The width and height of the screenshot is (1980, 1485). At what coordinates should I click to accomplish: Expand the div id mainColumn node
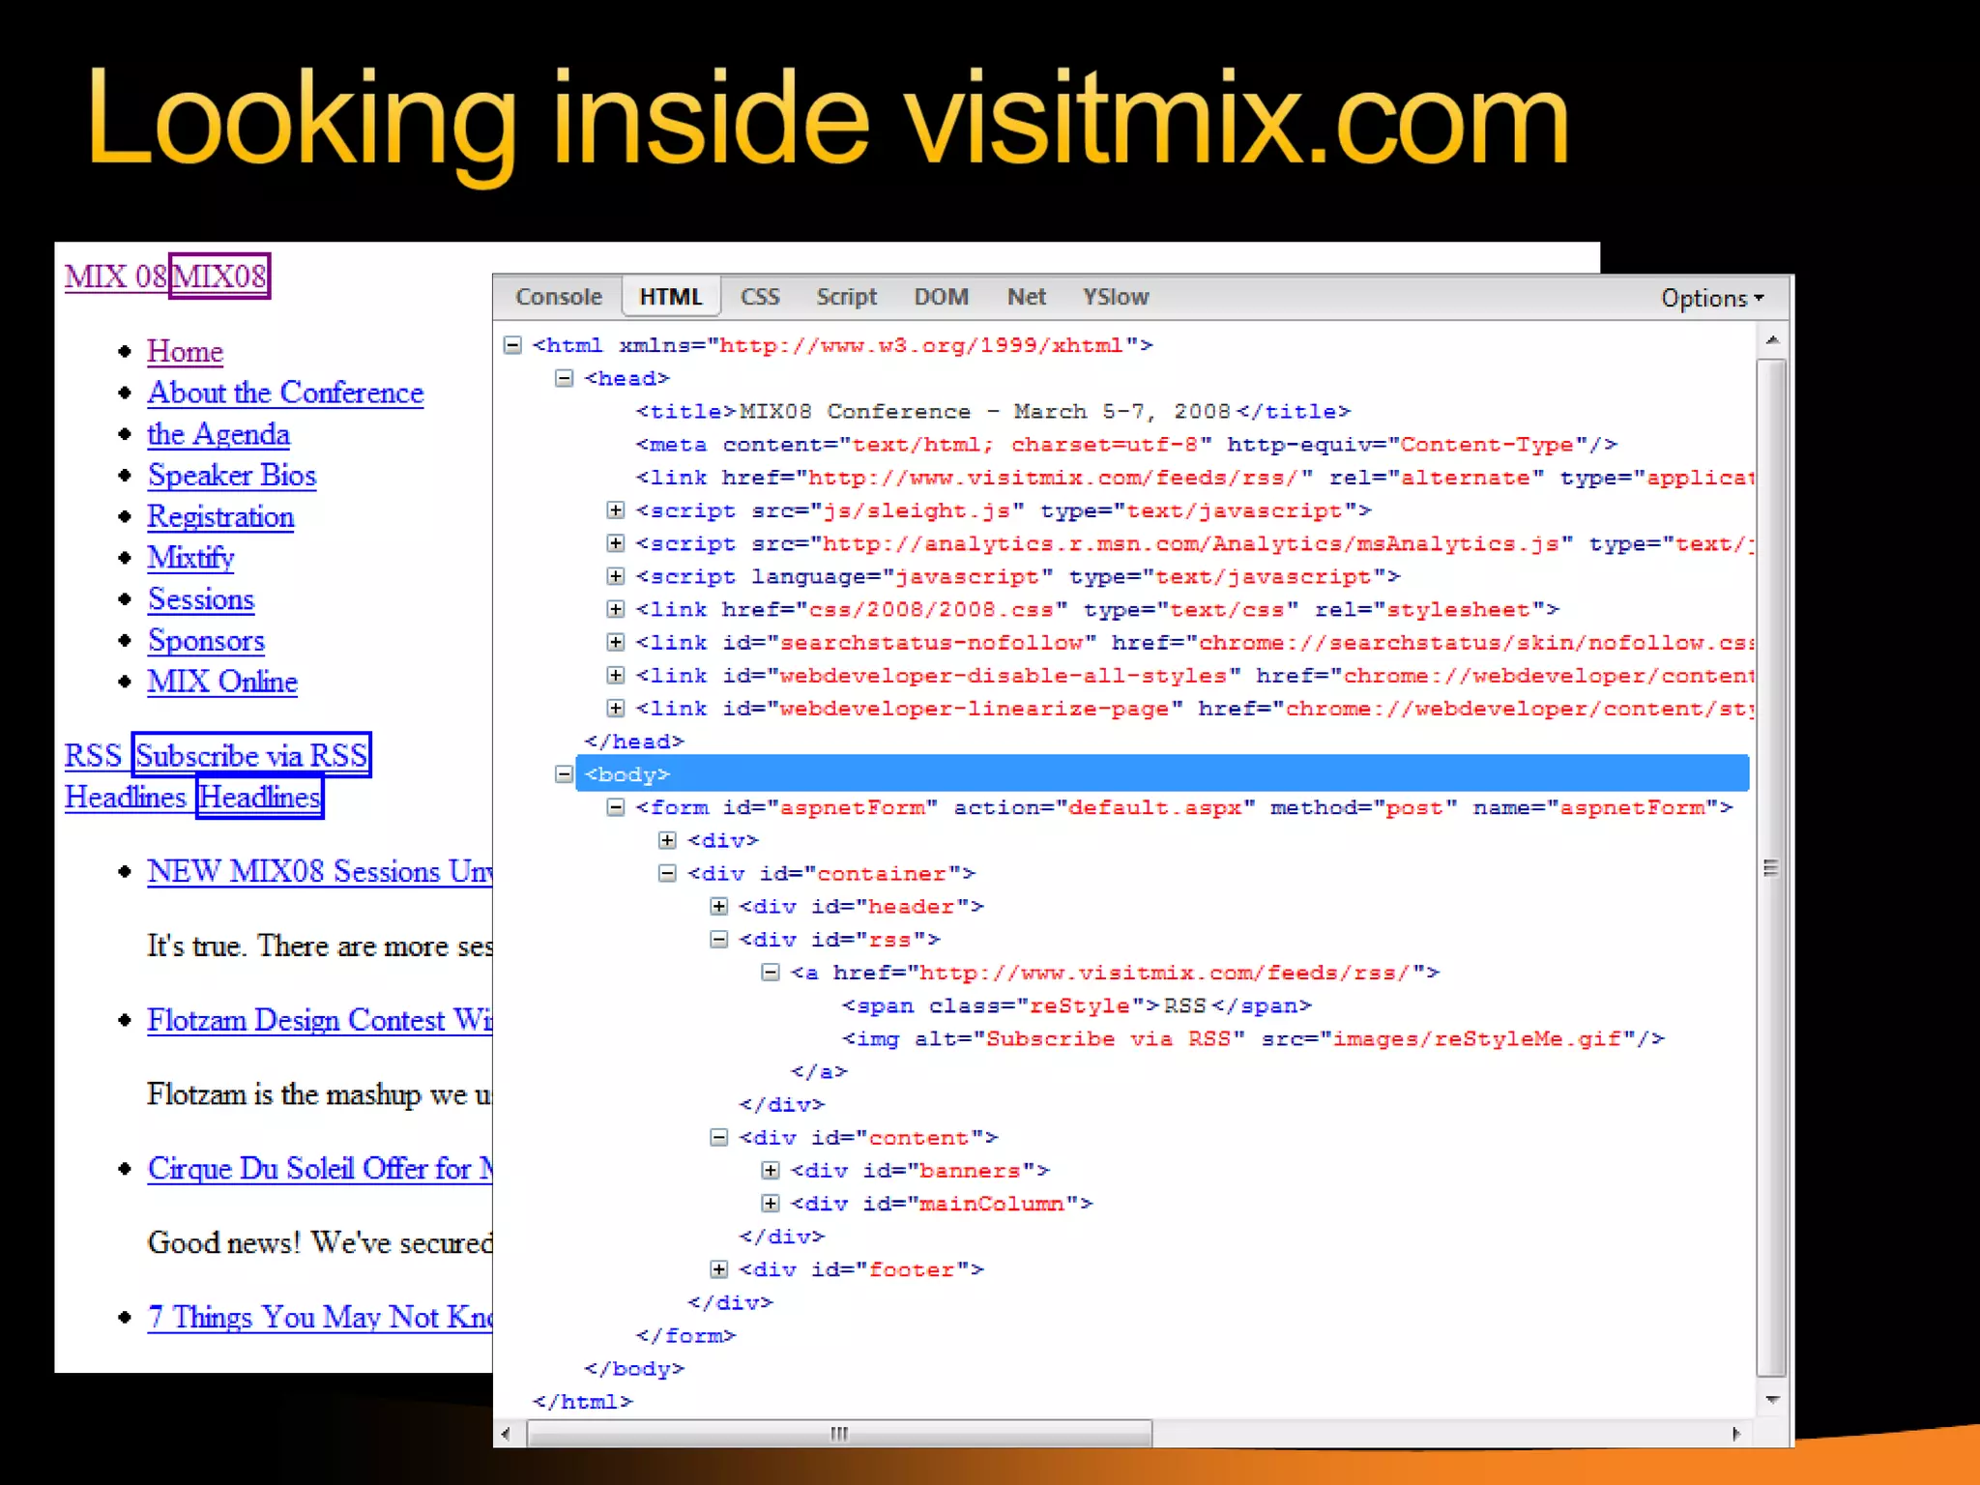(771, 1203)
